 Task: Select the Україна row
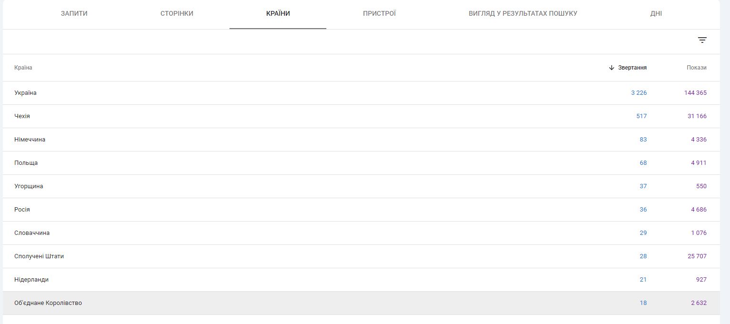coord(25,93)
